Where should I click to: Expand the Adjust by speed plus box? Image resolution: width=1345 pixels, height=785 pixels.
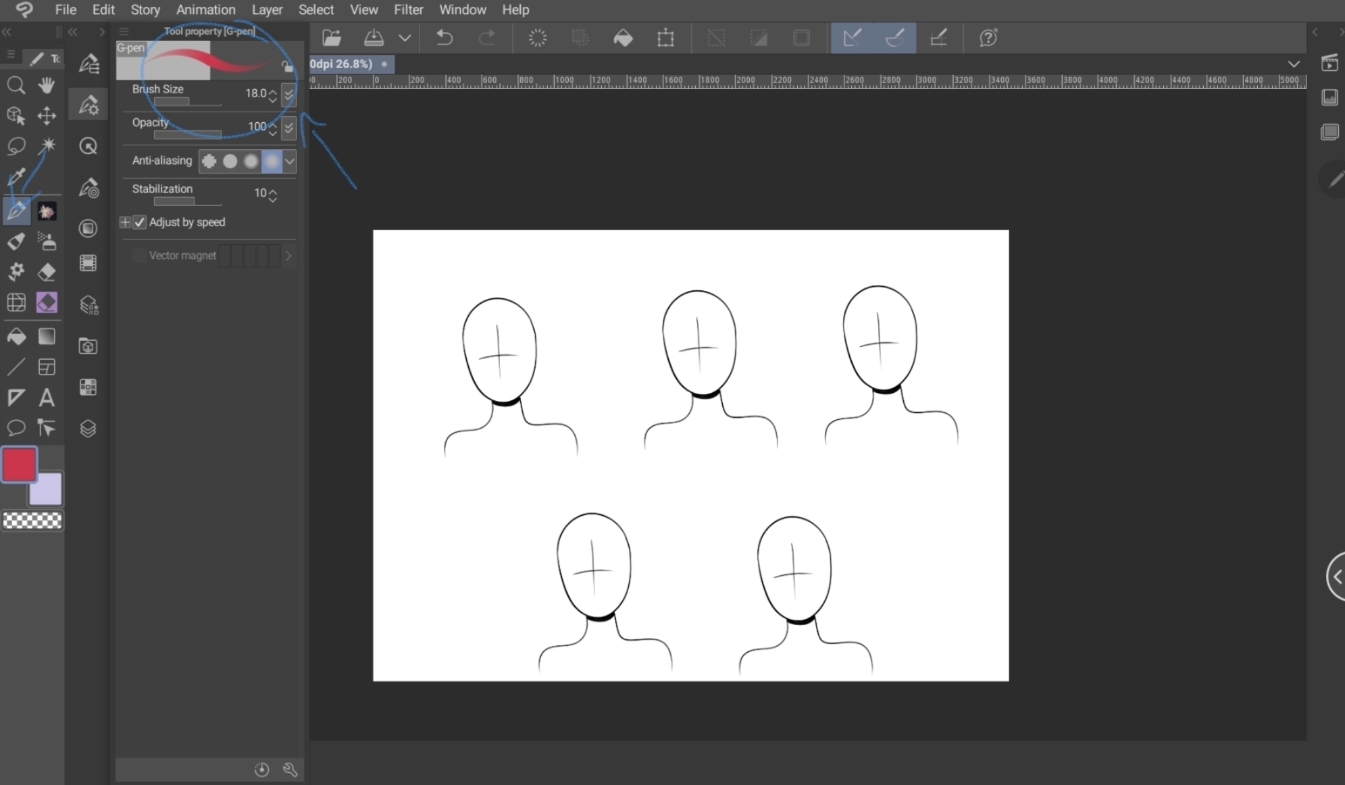[125, 222]
